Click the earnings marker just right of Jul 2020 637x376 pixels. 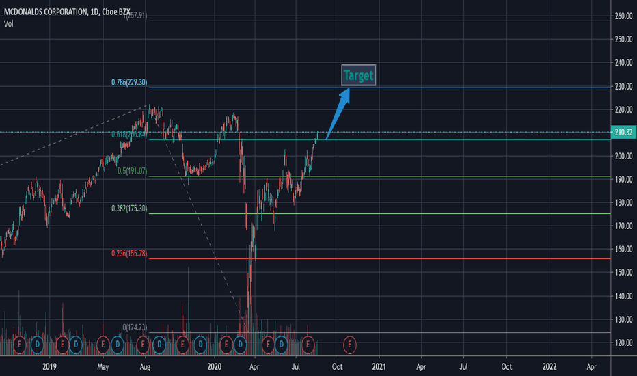[308, 345]
